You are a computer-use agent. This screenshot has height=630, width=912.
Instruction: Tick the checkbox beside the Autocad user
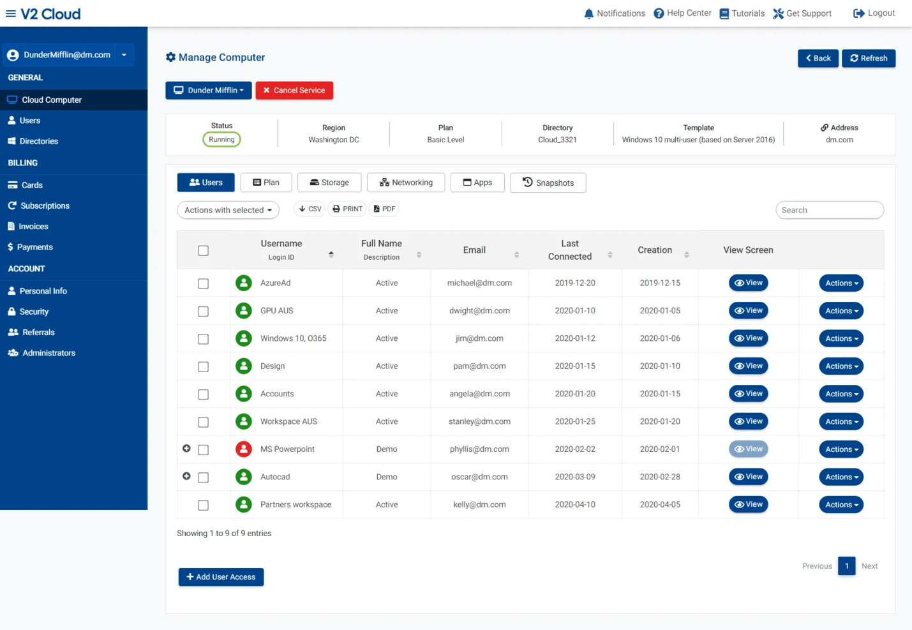pyautogui.click(x=203, y=477)
